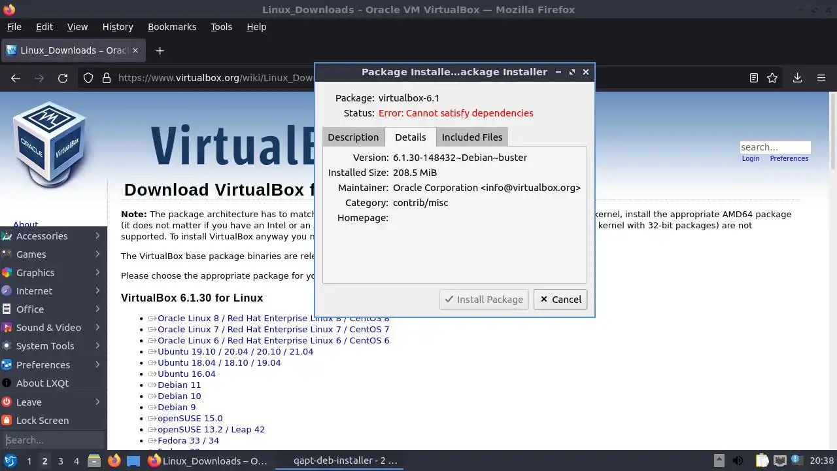Expand the Office submenu

tap(52, 309)
